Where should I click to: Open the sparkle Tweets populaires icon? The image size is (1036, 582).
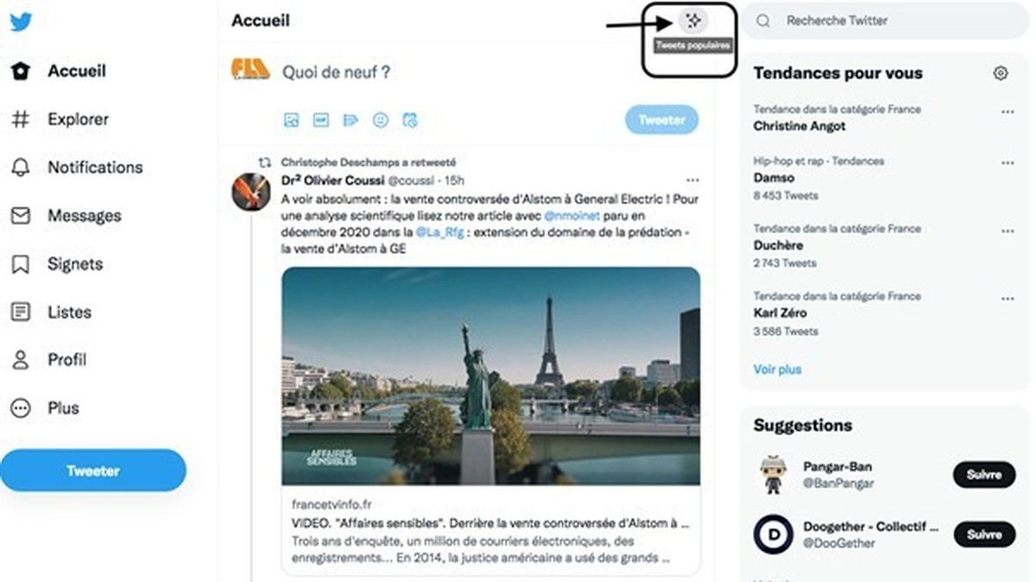click(x=693, y=21)
